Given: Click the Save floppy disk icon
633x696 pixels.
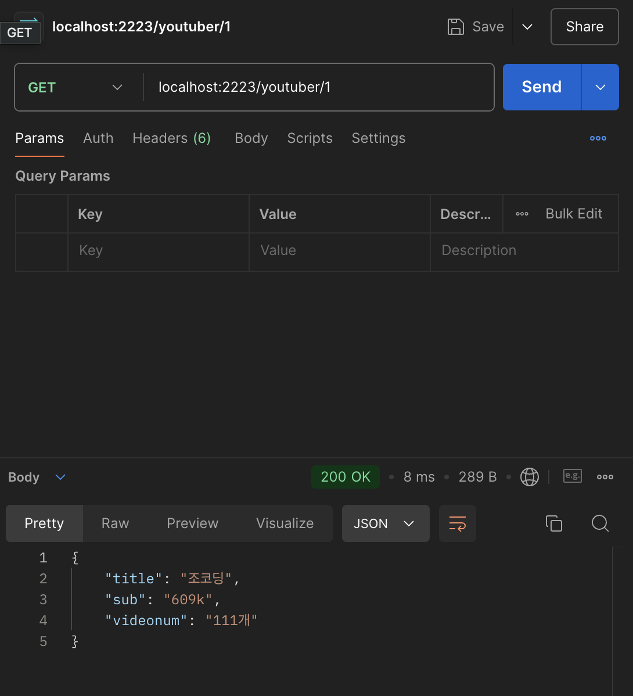Looking at the screenshot, I should pos(456,27).
